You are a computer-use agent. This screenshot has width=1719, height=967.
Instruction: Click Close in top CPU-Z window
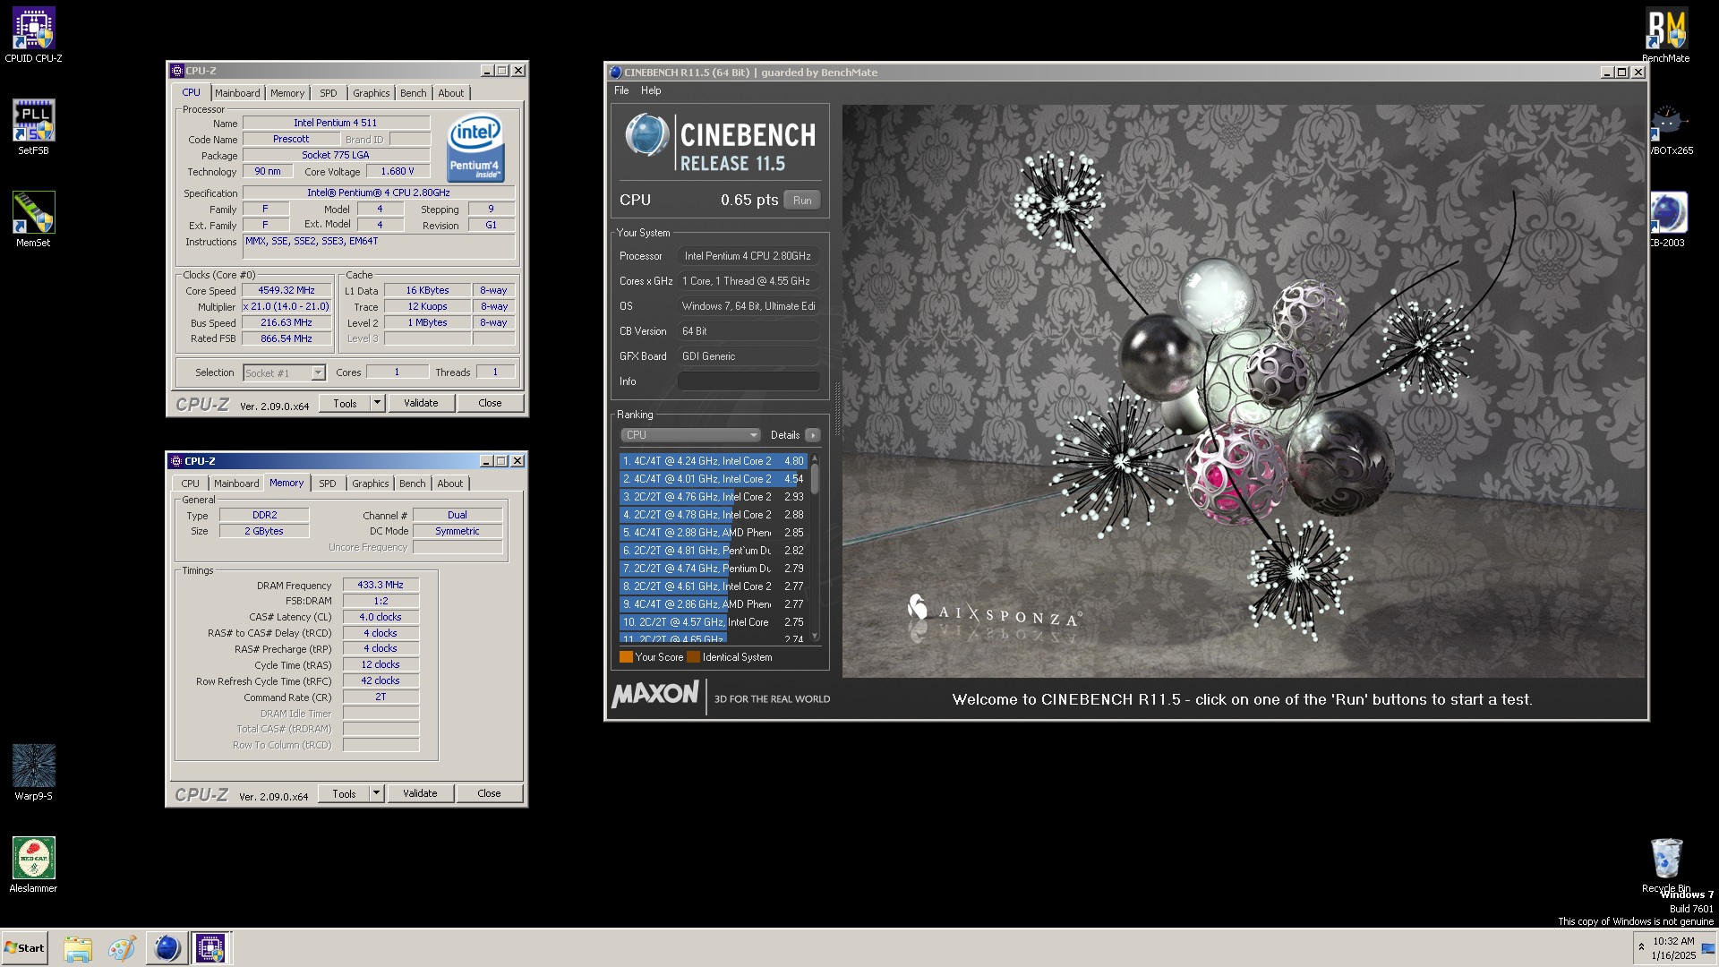[490, 403]
